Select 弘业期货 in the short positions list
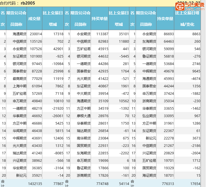 (149, 116)
